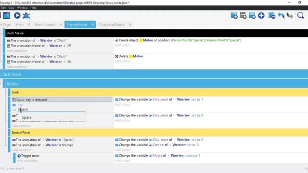This screenshot has height=173, width=308.
Task: Undo the last change arrow
Action: click(x=281, y=15)
